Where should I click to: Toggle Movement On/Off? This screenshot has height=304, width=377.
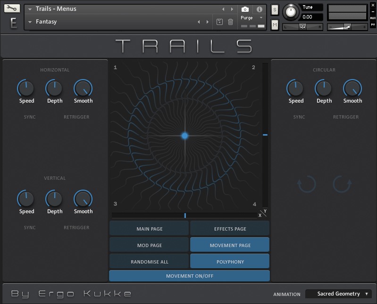[189, 276]
